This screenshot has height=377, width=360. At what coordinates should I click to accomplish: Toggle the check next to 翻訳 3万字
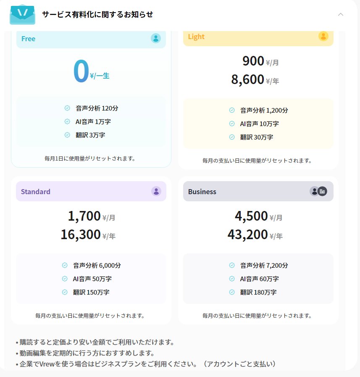pos(67,136)
